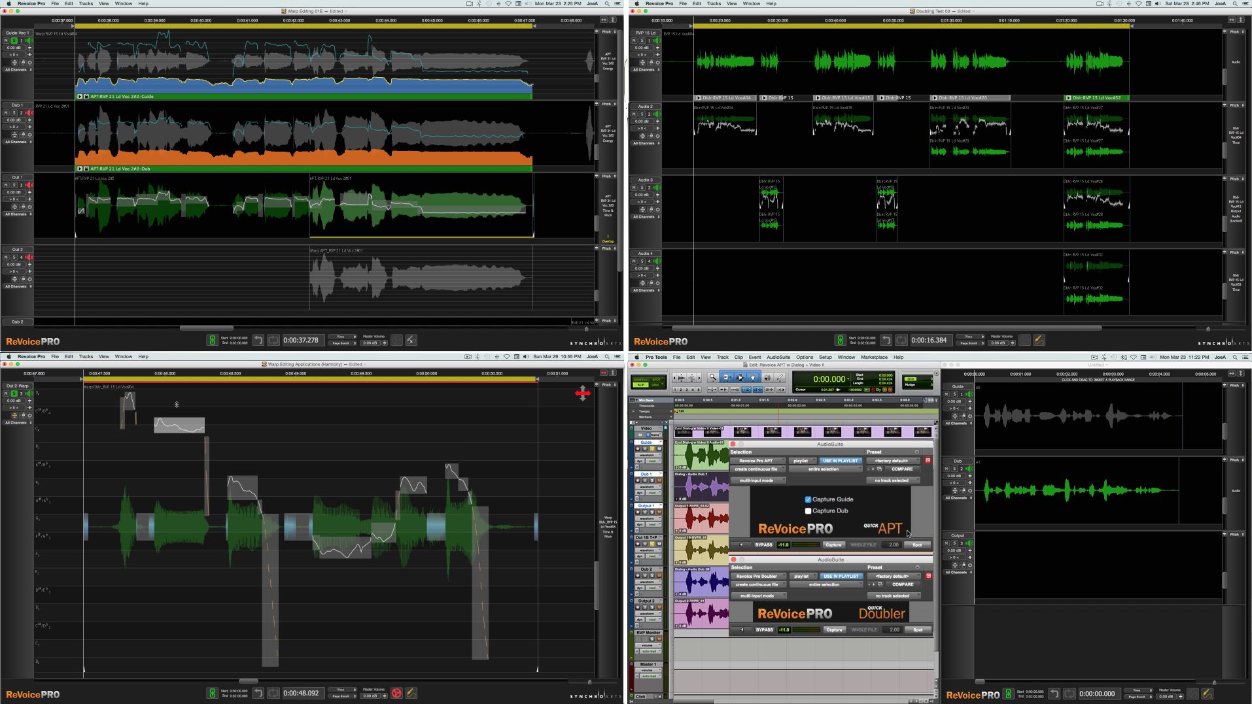The image size is (1252, 704).
Task: Open the Tracks menu in Doubling Test window
Action: click(x=714, y=3)
